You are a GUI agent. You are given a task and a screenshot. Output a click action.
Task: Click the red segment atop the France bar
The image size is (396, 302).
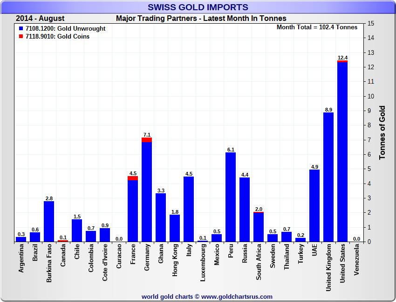pyautogui.click(x=133, y=178)
